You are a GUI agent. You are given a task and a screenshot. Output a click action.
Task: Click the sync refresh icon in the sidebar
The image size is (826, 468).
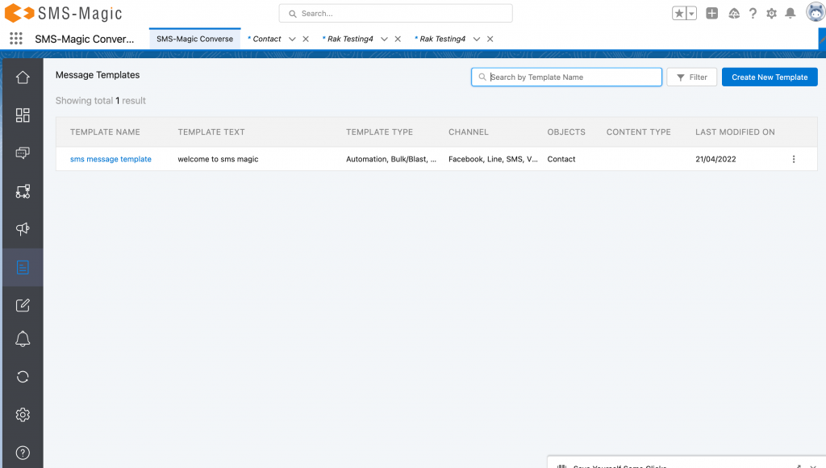tap(23, 377)
